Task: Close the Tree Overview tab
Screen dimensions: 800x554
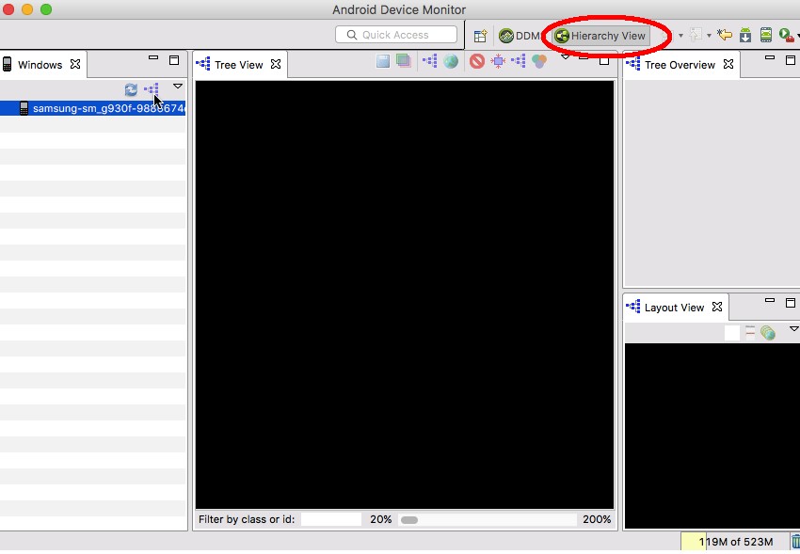Action: pos(728,64)
